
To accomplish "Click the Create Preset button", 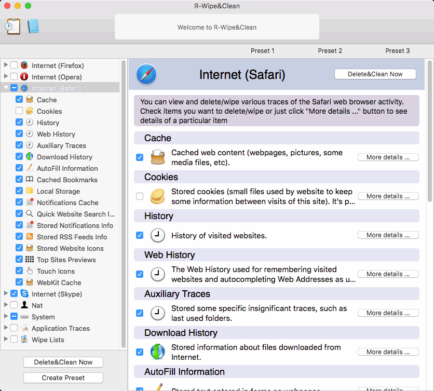I will (x=63, y=377).
